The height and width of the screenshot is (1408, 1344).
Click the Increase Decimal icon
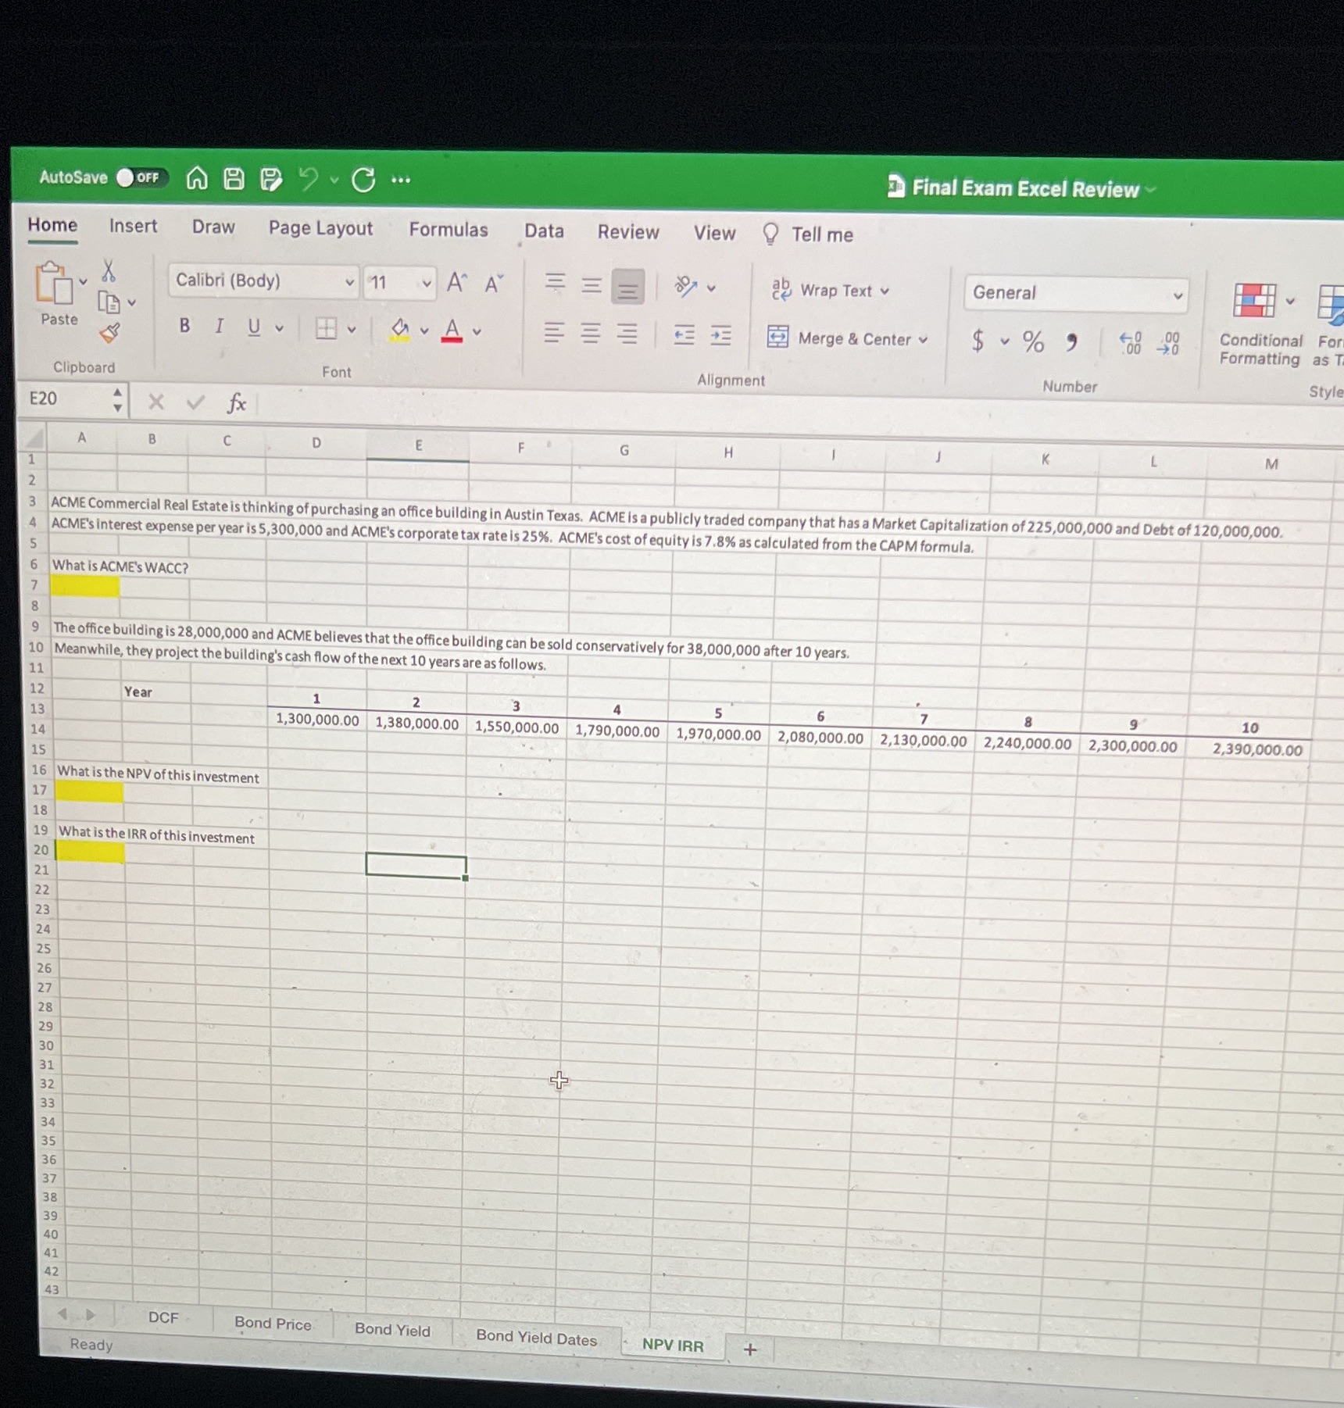1130,343
